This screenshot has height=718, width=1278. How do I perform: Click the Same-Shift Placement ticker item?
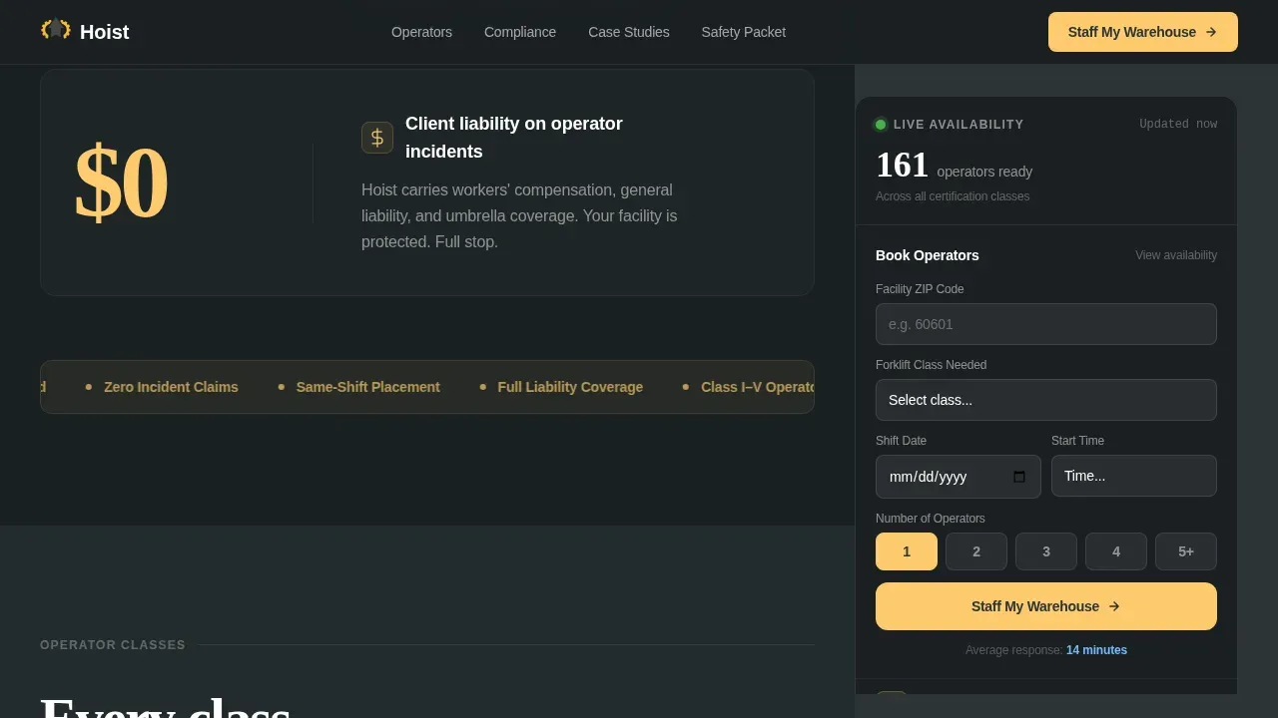[x=367, y=387]
